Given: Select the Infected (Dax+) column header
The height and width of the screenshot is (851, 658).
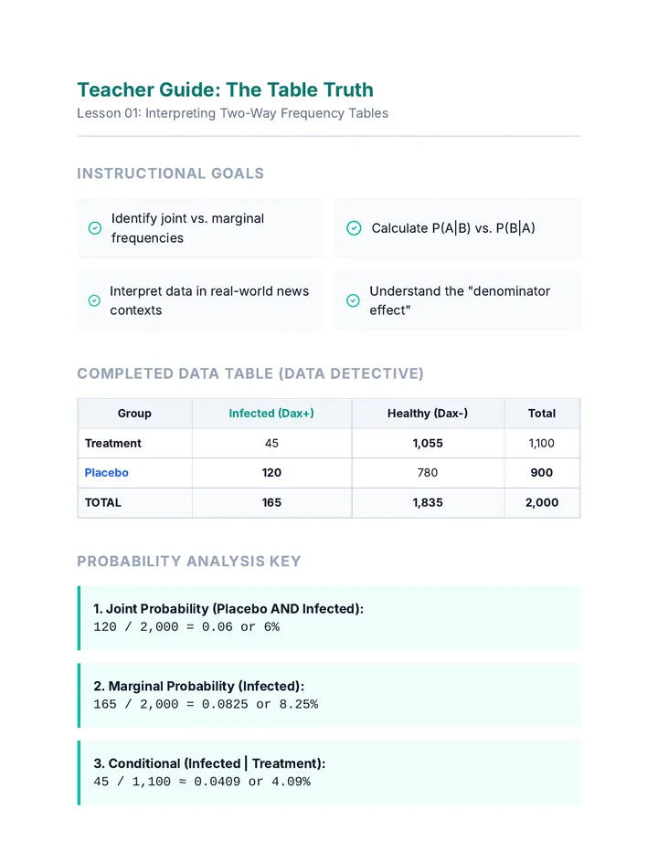Looking at the screenshot, I should [271, 414].
